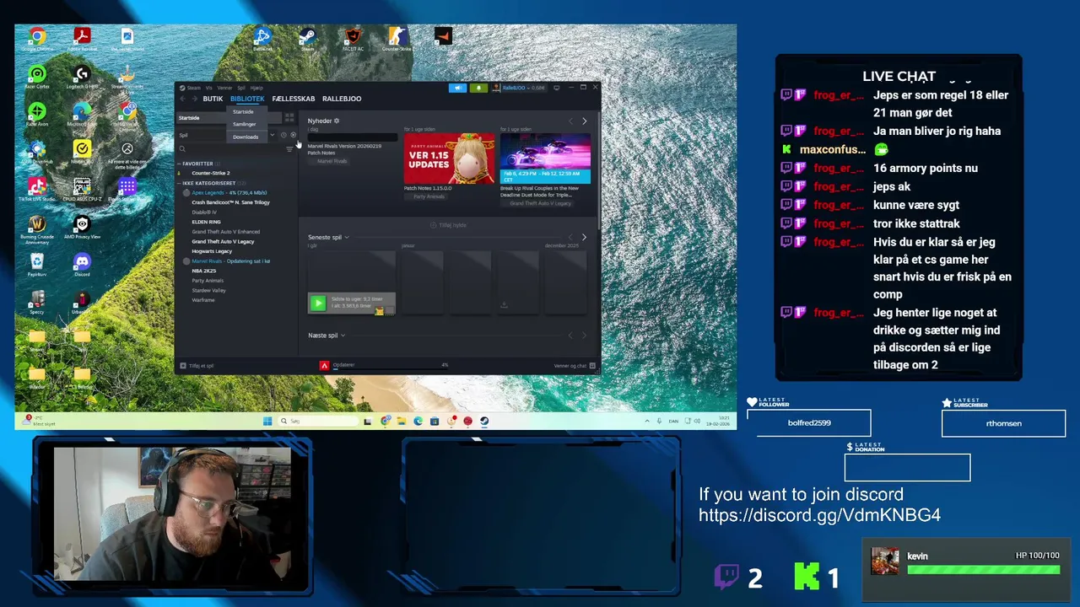The image size is (1080, 607).
Task: Click Tilføj hylde button
Action: tap(448, 225)
